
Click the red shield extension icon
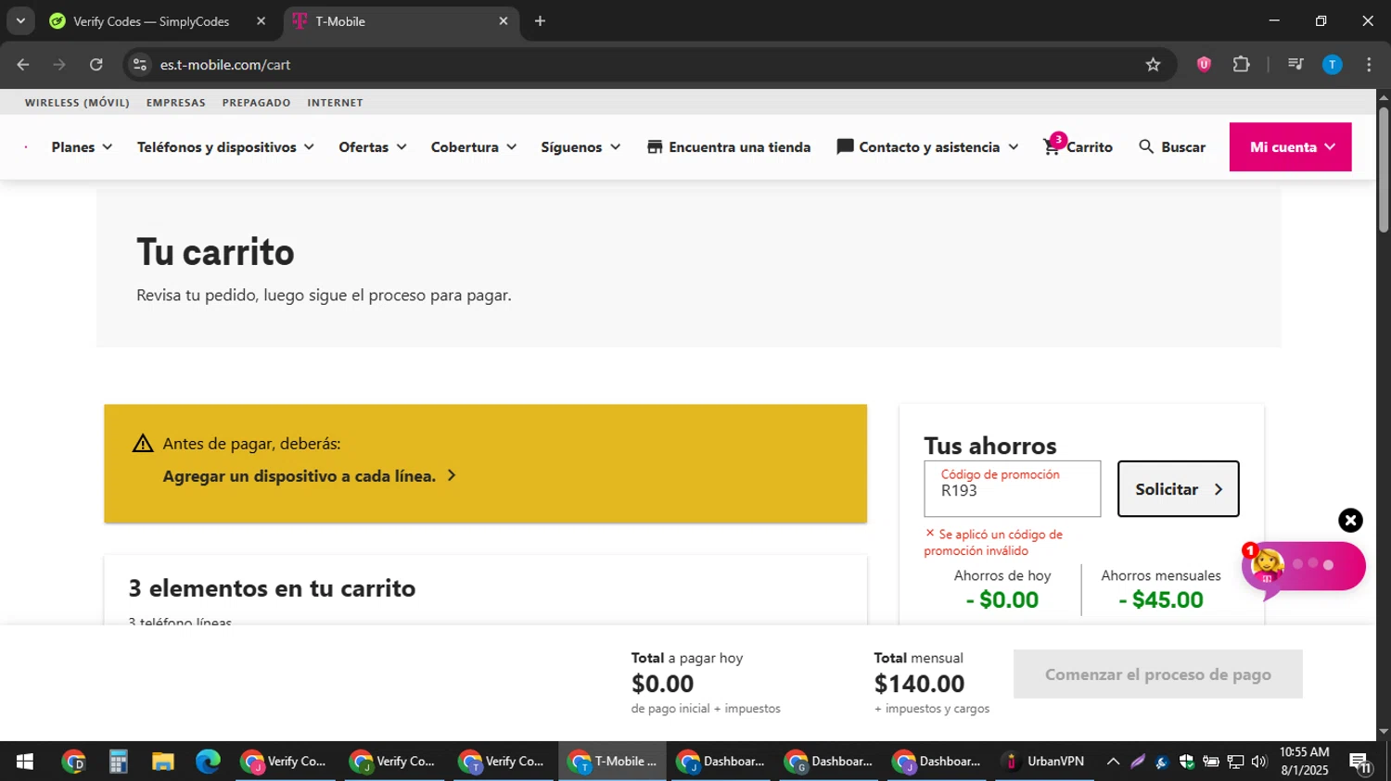[1204, 65]
